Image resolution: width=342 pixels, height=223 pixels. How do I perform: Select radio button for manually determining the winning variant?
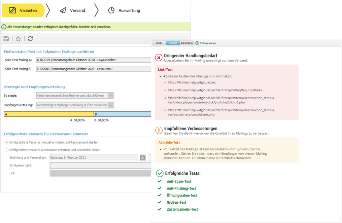coord(6,143)
